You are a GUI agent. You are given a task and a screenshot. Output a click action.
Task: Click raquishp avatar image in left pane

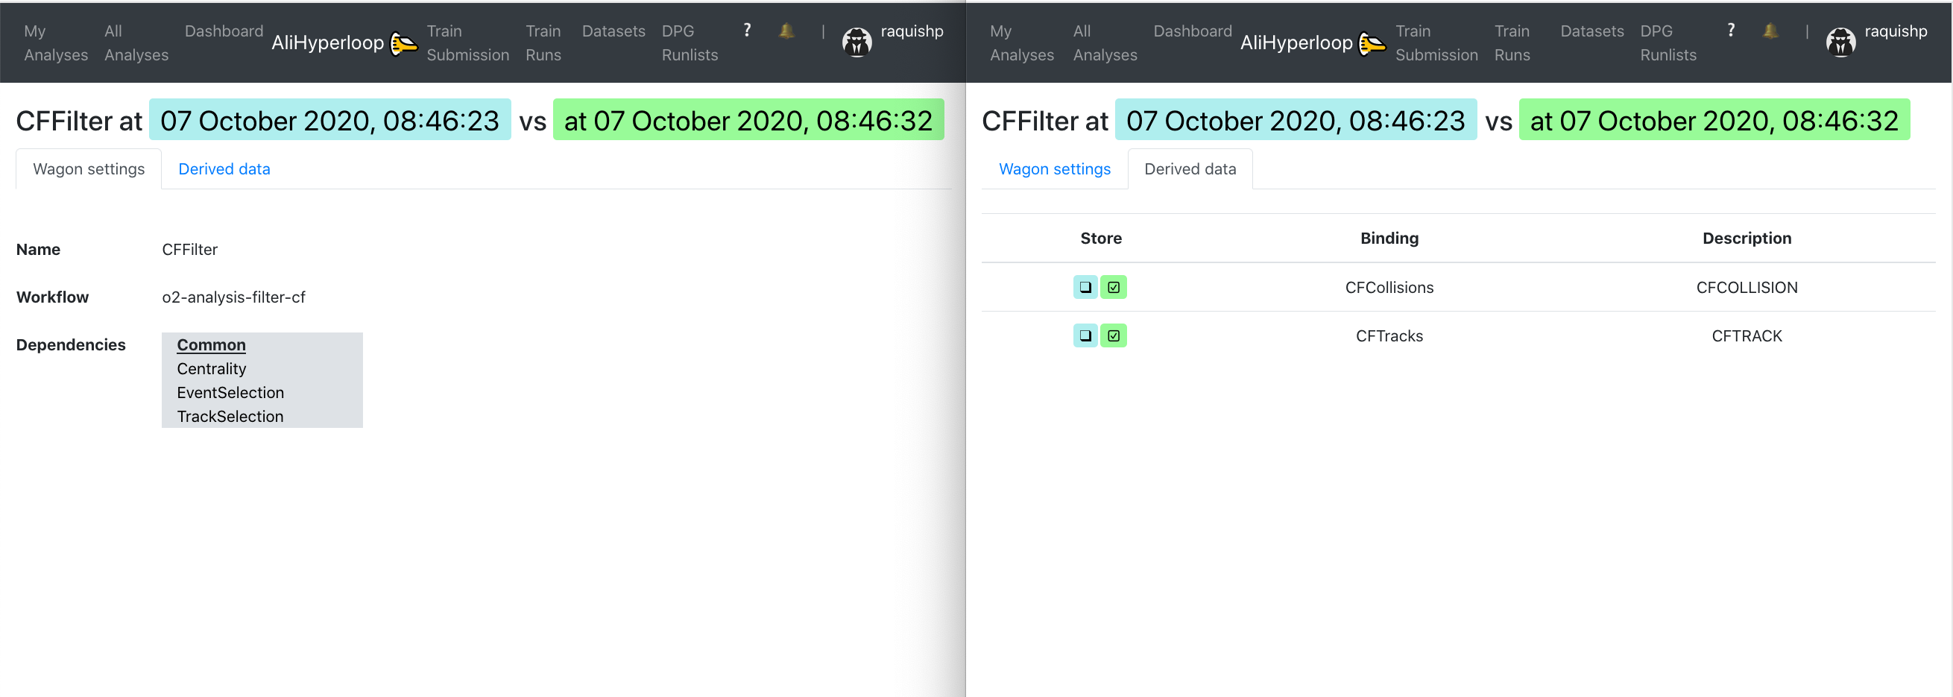(x=856, y=42)
